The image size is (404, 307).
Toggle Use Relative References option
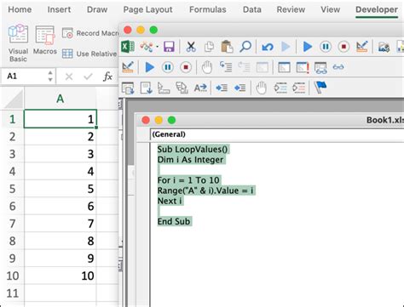89,54
